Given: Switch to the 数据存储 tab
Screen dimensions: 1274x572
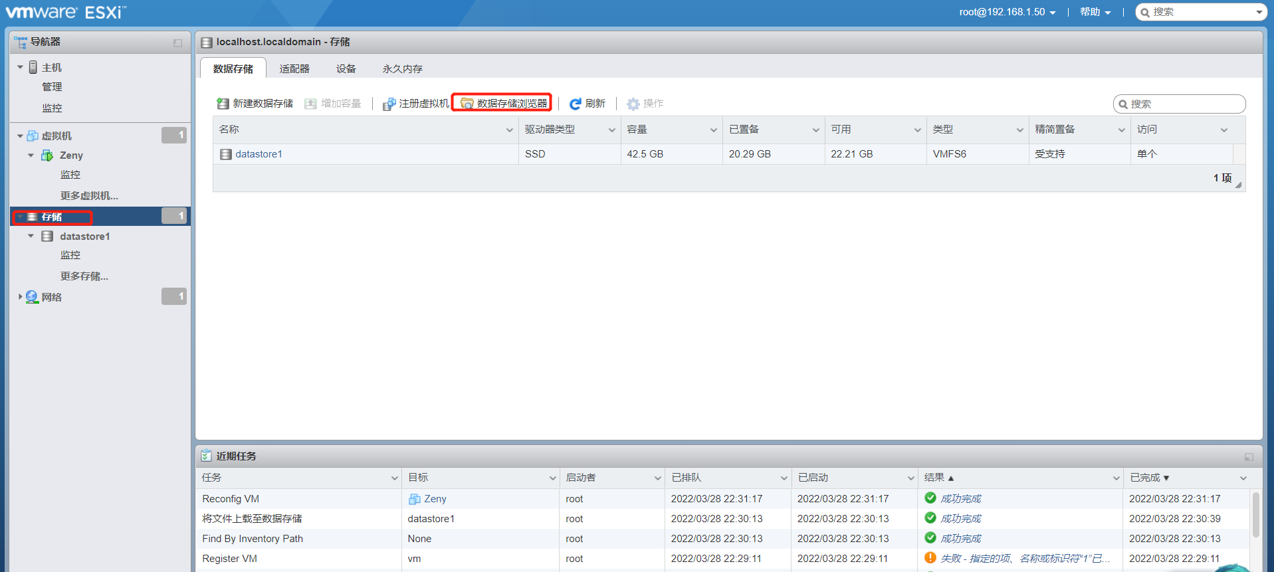Looking at the screenshot, I should coord(233,68).
